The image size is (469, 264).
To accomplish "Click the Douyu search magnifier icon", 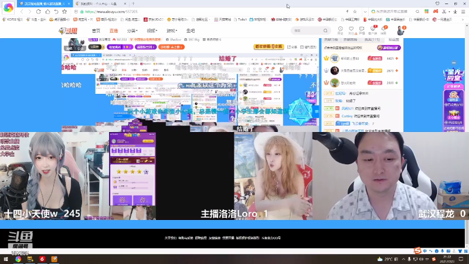I will tap(325, 31).
